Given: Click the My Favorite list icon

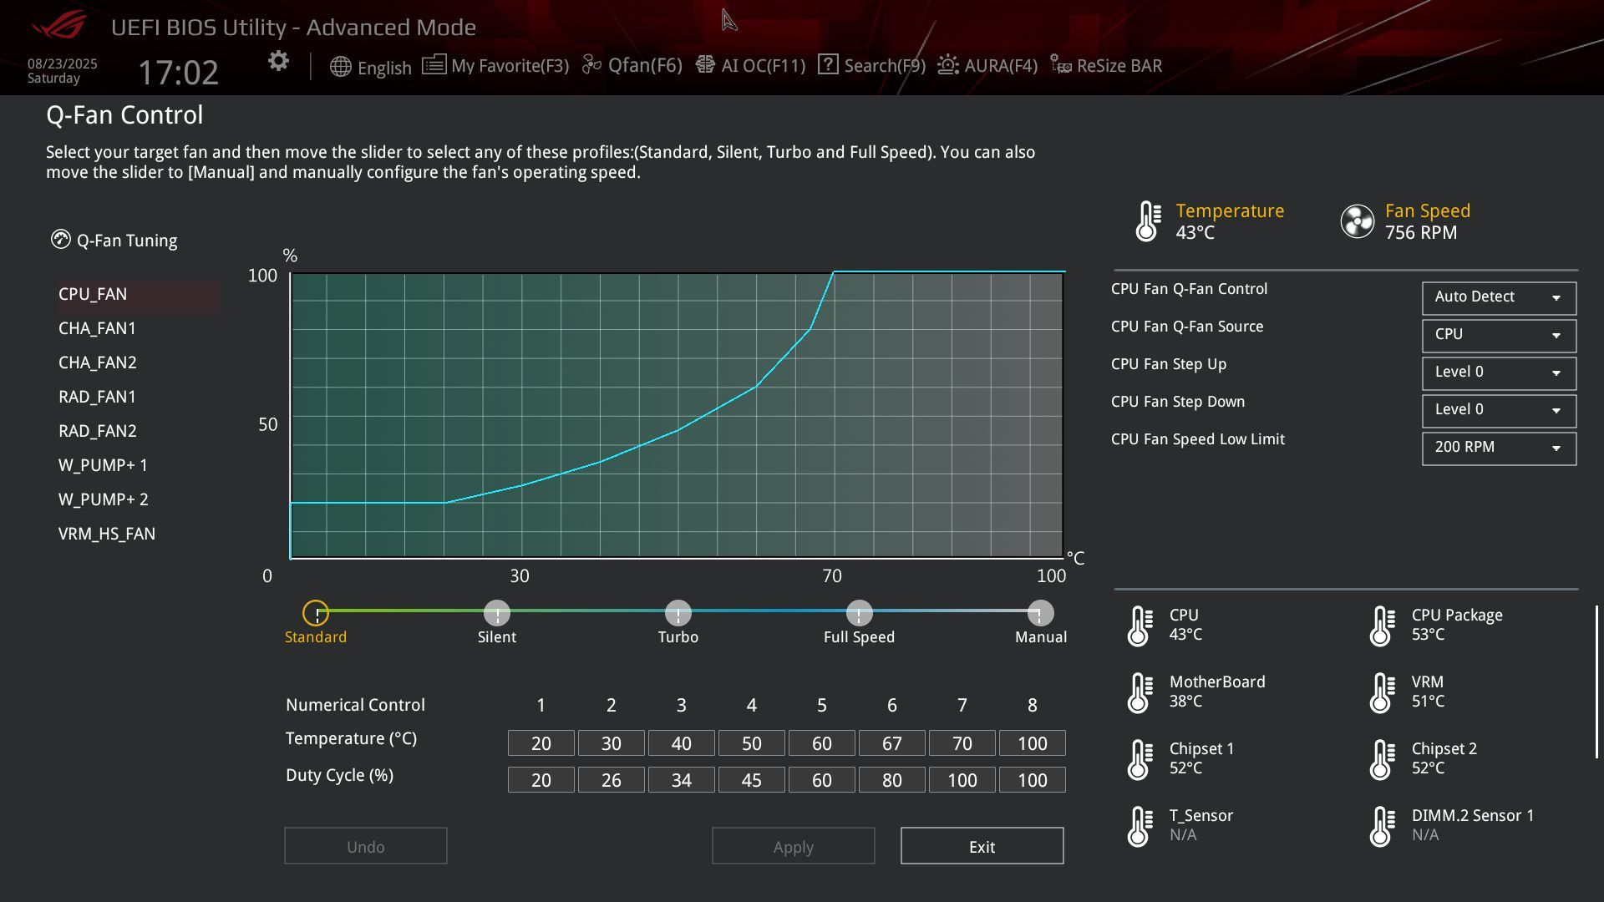Looking at the screenshot, I should click(434, 65).
